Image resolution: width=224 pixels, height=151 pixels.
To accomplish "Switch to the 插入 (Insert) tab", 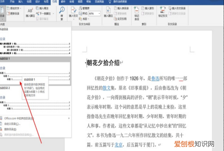I will [x=21, y=1].
